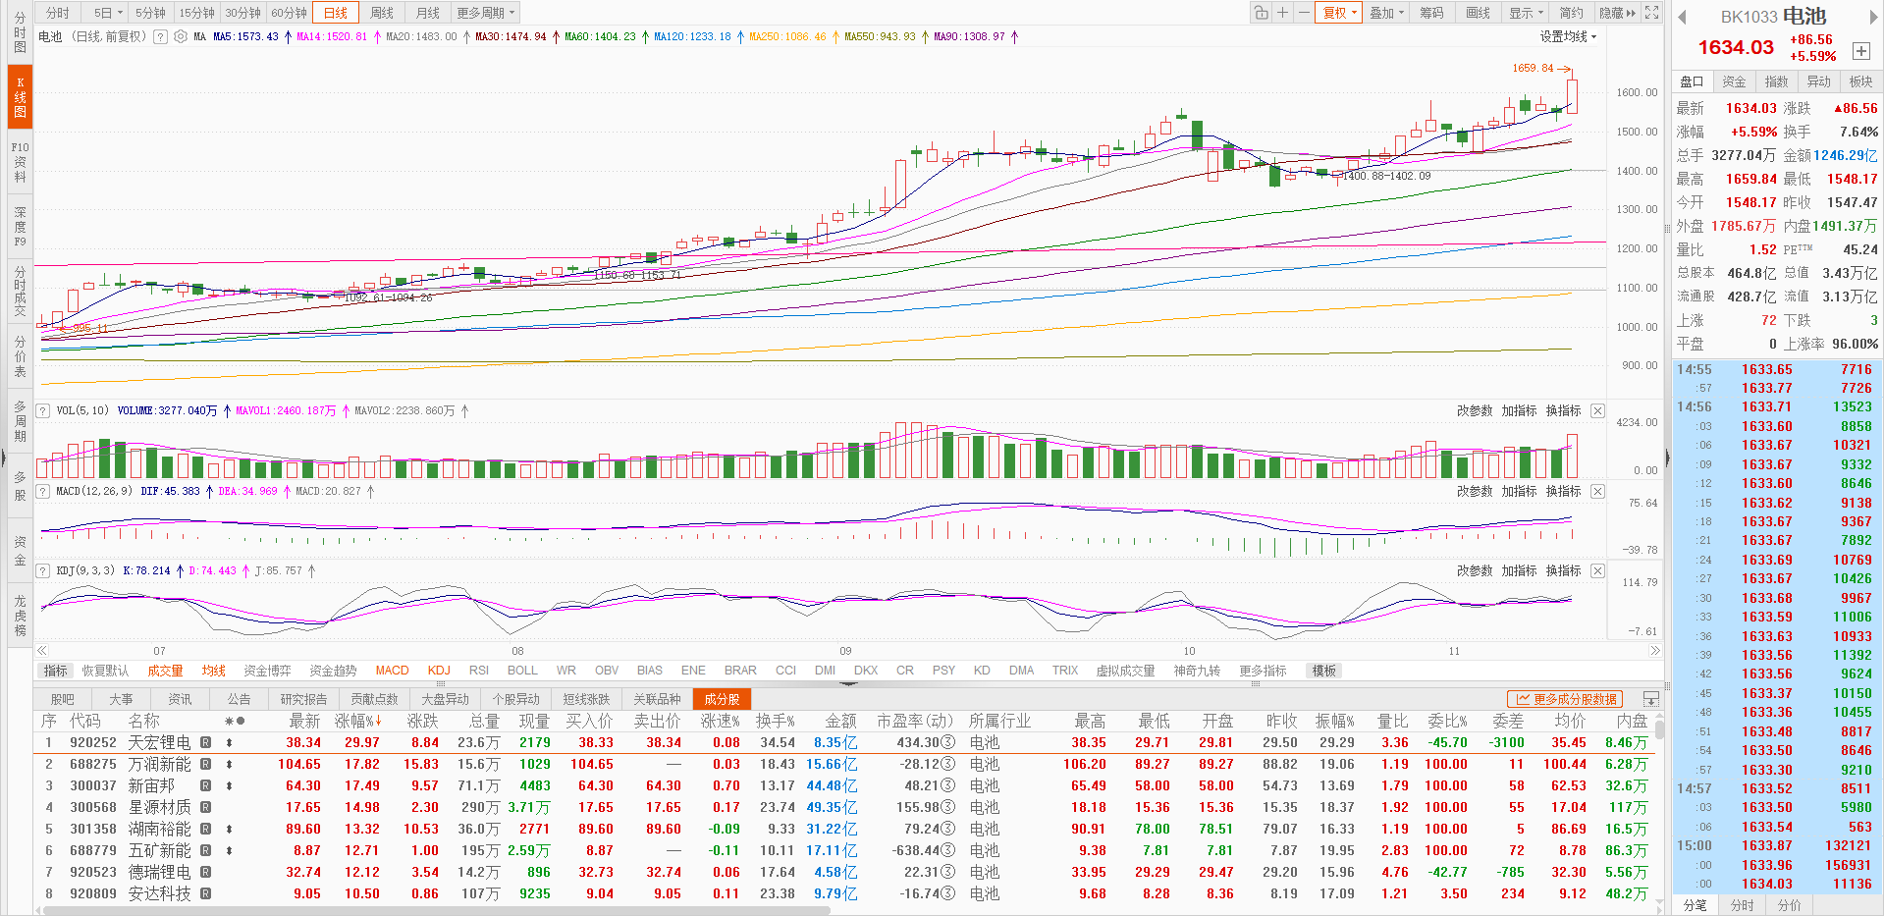Toggle the 均线 indicator

pyautogui.click(x=213, y=671)
